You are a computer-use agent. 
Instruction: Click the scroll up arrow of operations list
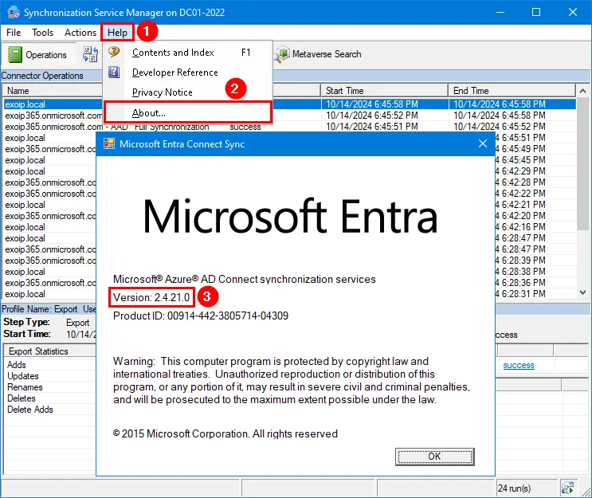click(x=582, y=91)
